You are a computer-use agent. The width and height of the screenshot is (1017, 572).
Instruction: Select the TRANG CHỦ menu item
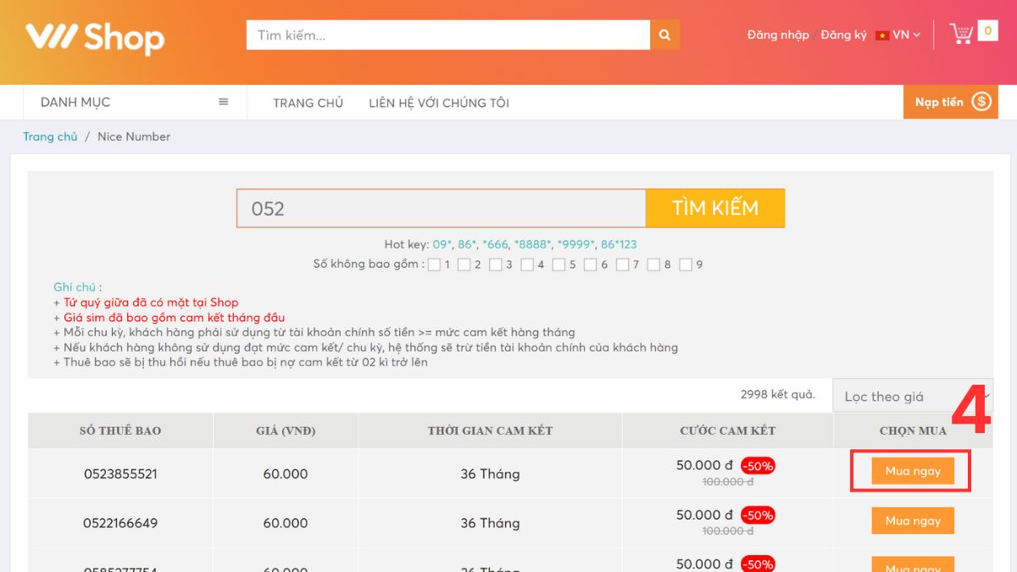coord(307,102)
